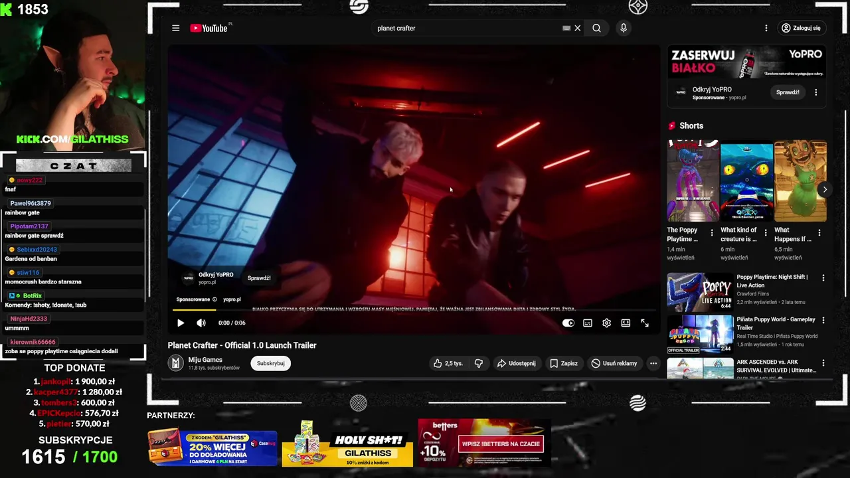Image resolution: width=850 pixels, height=478 pixels.
Task: Open Miju Games channel name link
Action: 205,360
